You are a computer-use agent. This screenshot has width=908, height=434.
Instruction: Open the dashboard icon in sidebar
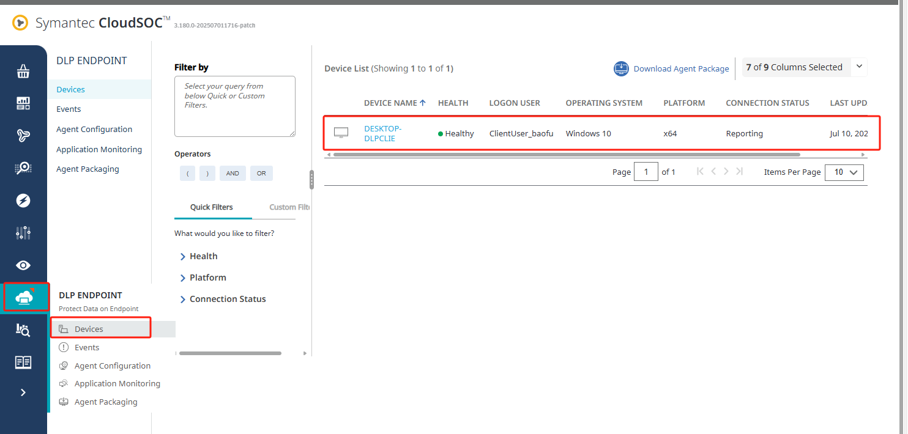23,103
